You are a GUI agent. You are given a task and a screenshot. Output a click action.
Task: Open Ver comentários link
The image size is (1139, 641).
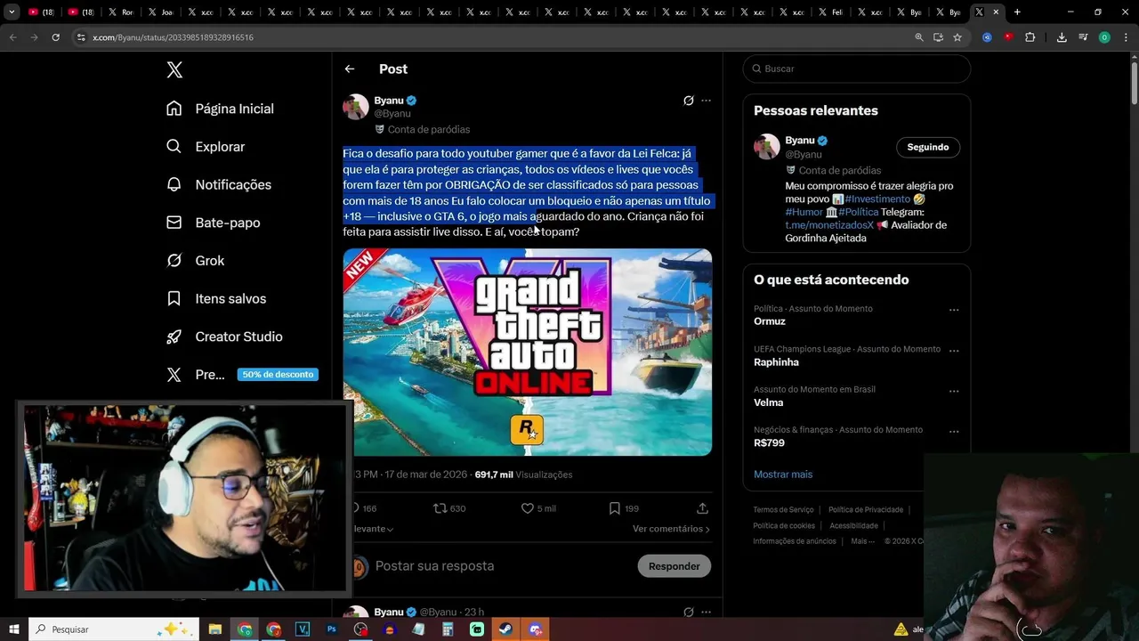(671, 529)
